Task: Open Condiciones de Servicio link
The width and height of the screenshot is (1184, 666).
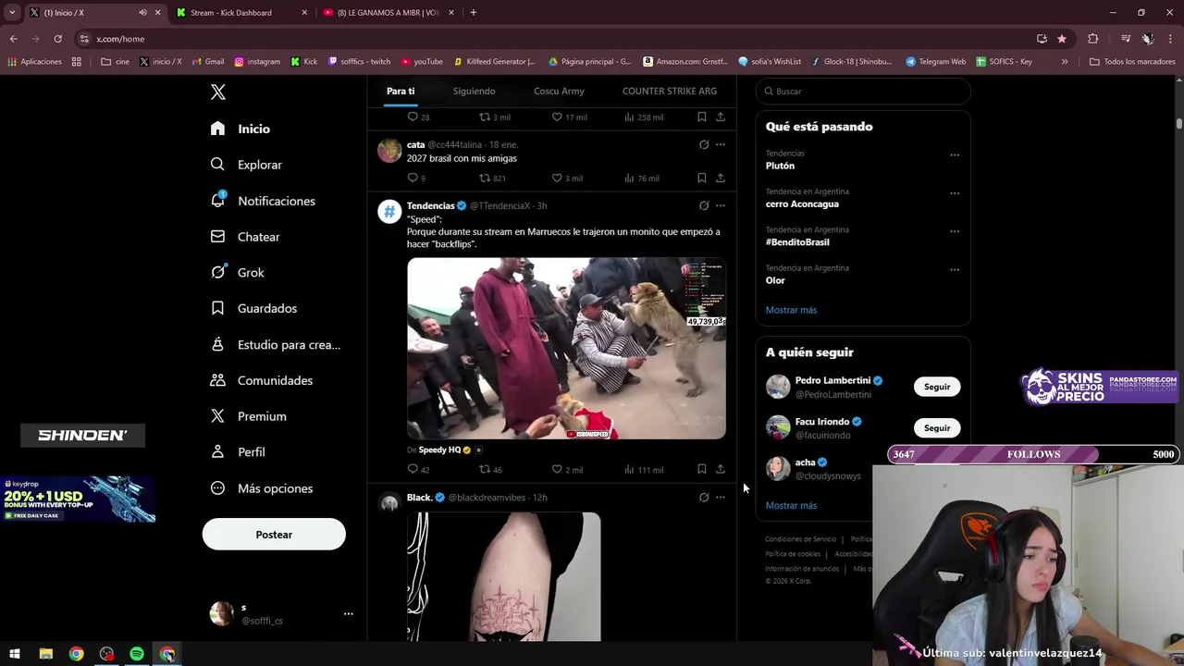Action: click(x=800, y=539)
